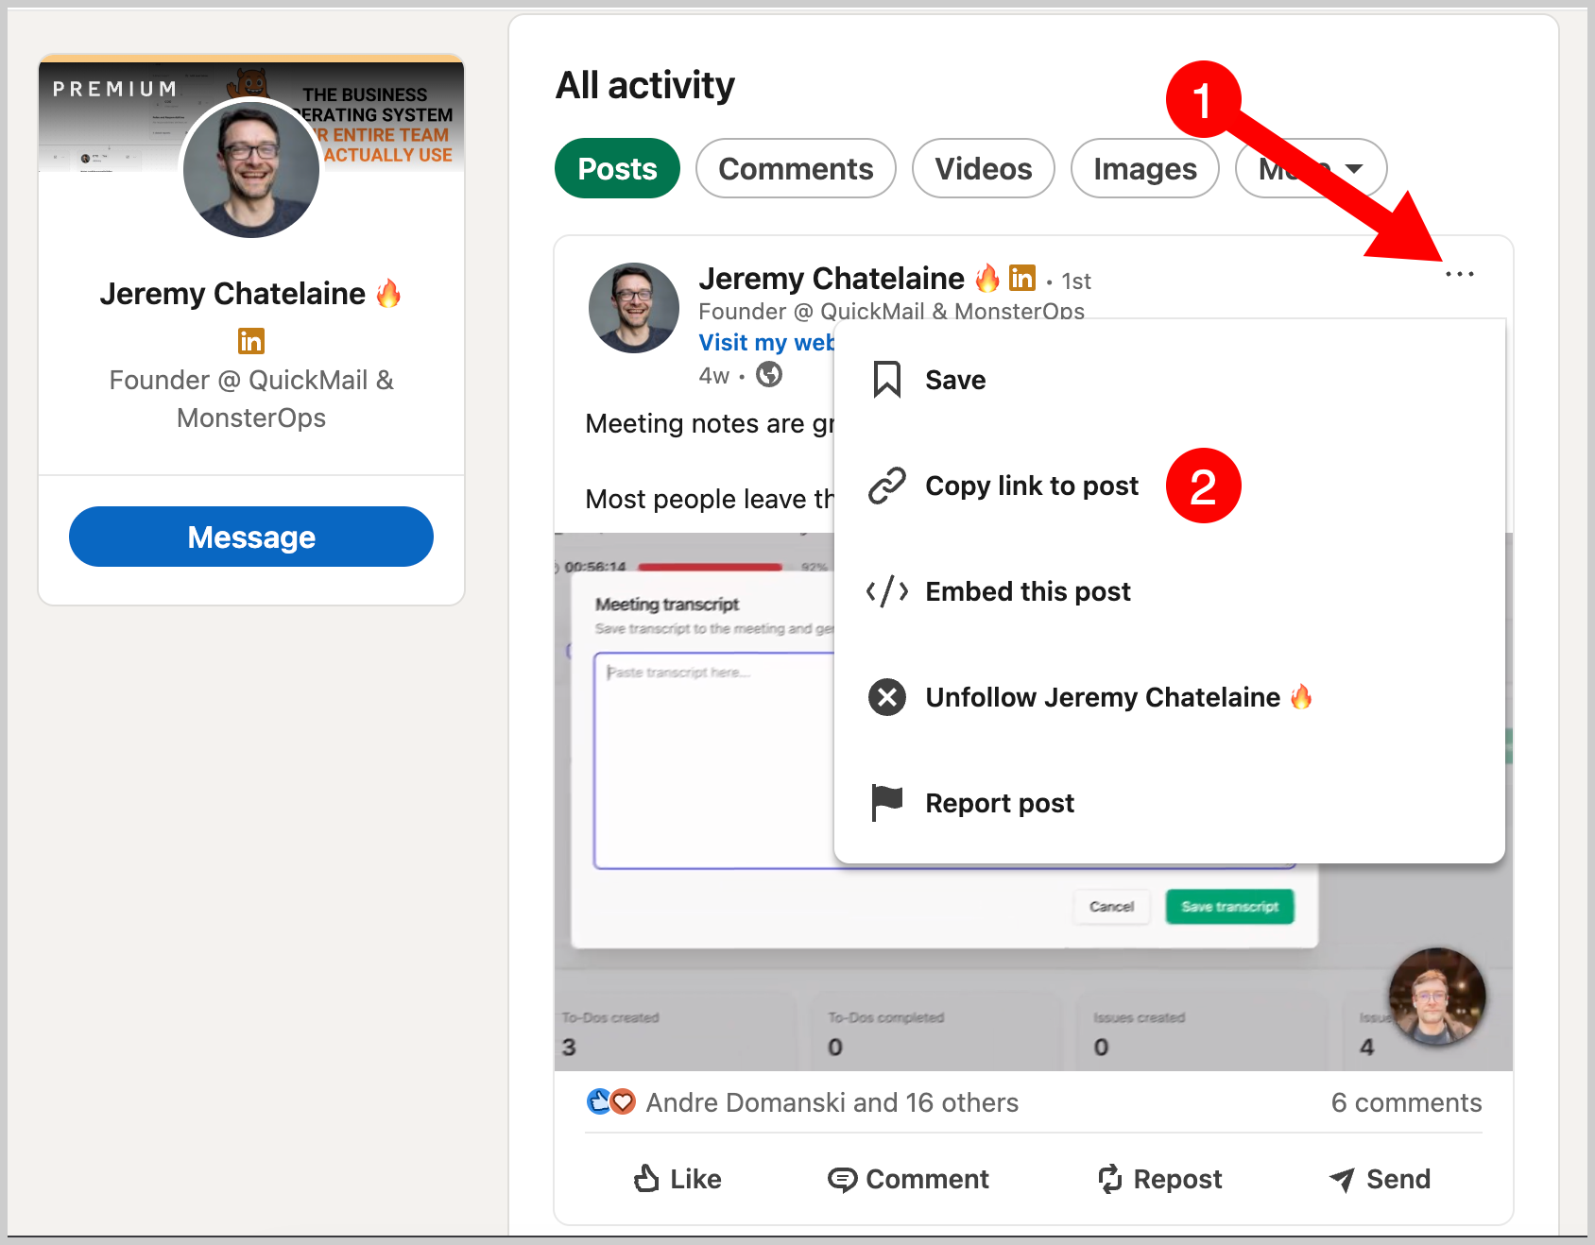This screenshot has height=1245, width=1595.
Task: Click the Save bookmark icon
Action: click(x=886, y=380)
